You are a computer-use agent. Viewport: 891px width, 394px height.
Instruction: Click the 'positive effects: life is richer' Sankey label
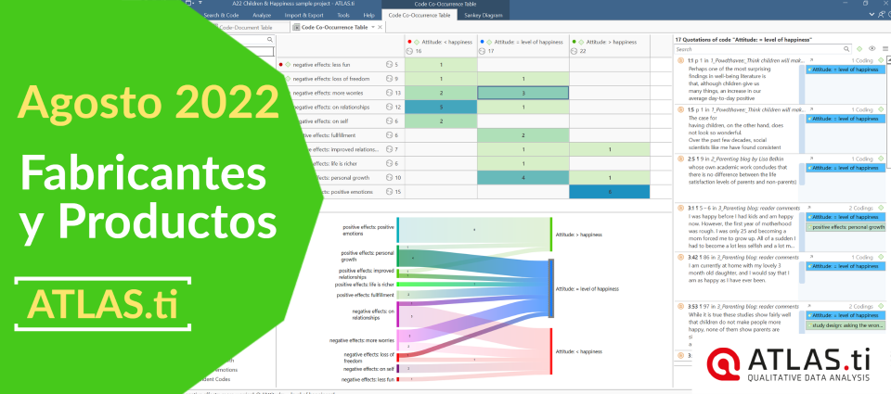(364, 285)
